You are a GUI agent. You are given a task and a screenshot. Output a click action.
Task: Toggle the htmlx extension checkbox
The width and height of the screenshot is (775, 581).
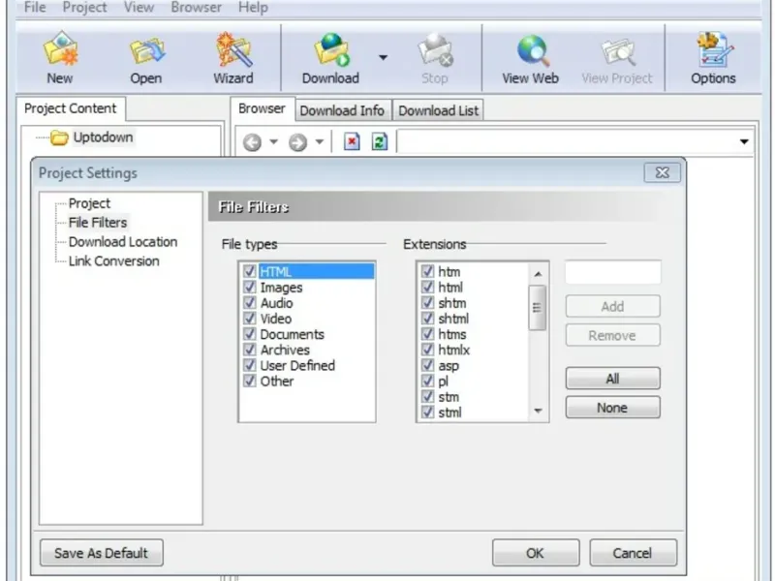(427, 350)
